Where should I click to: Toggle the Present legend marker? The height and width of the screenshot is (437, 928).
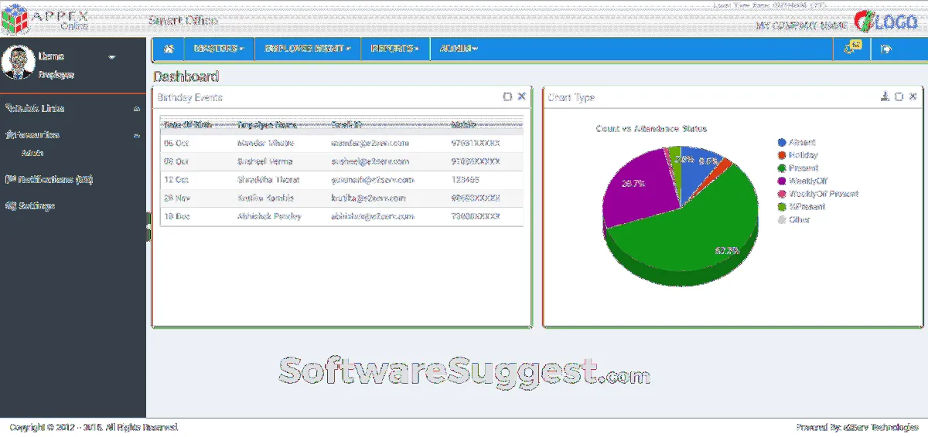click(782, 168)
